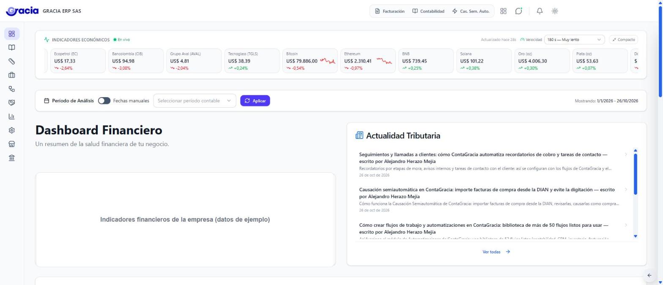The height and width of the screenshot is (285, 663).
Task: Click the Gracia logo
Action: click(22, 11)
